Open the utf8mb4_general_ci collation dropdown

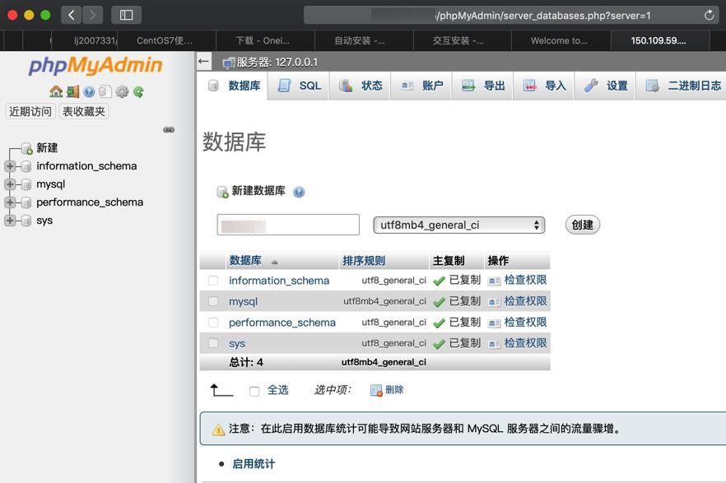pos(458,225)
